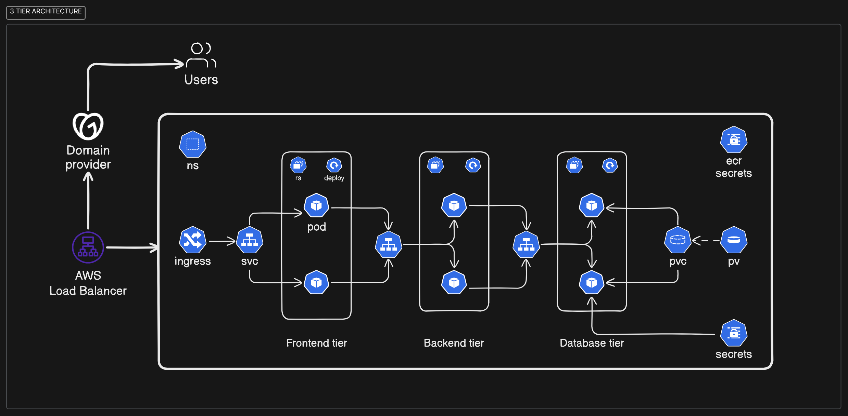Screen dimensions: 848x416
Task: Click the AWS Load Balancer icon
Action: [88, 247]
